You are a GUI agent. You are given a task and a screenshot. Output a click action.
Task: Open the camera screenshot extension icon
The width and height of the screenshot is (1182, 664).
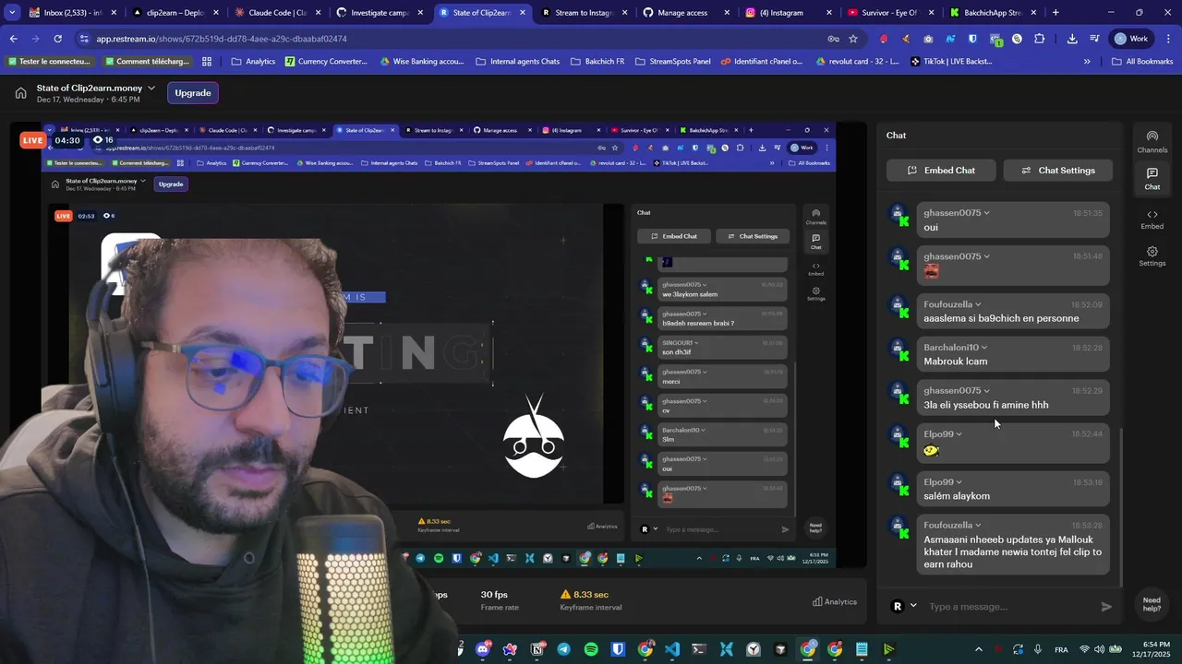click(928, 39)
